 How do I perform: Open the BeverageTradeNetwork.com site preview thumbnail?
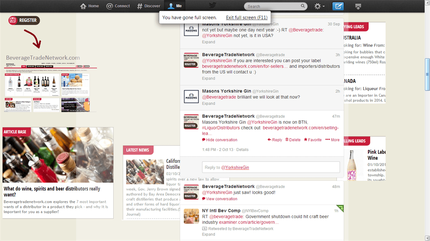point(50,87)
